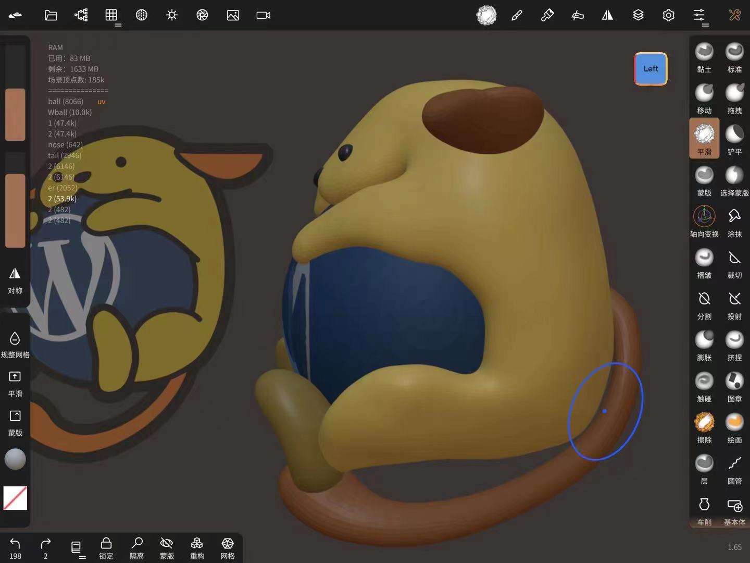
Task: Open the camera settings menu
Action: (264, 15)
